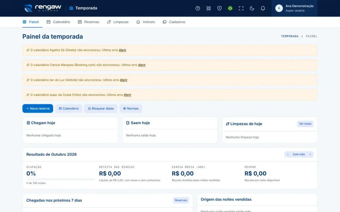Click the Chegam hoje arrival icon

click(28, 123)
